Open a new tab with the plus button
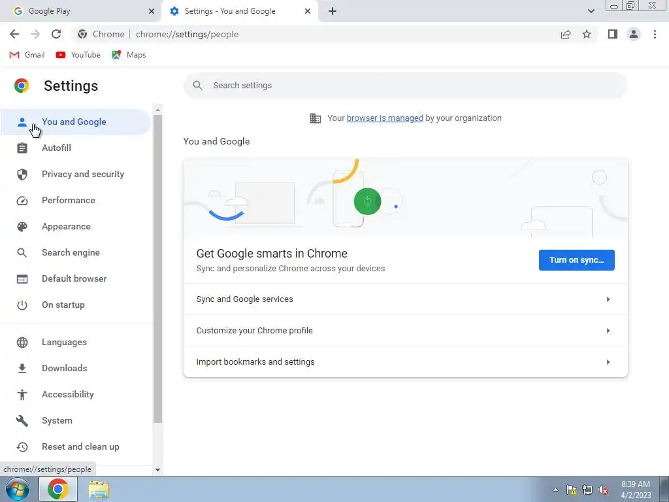 (333, 11)
